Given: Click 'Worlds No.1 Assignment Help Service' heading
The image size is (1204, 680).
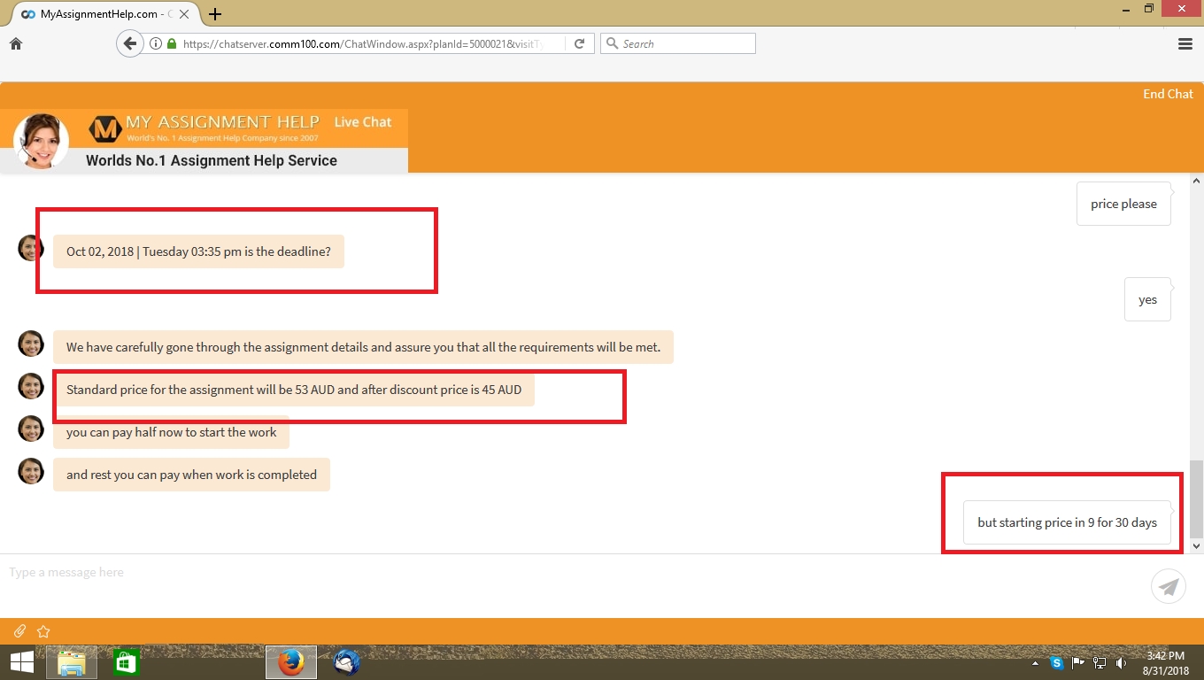Looking at the screenshot, I should [212, 160].
